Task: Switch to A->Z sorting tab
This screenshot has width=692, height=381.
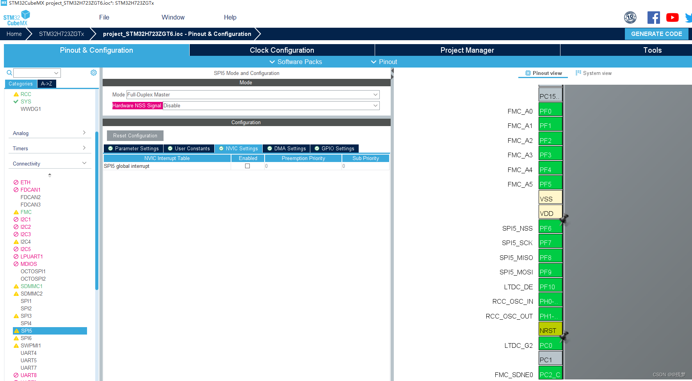Action: [46, 84]
